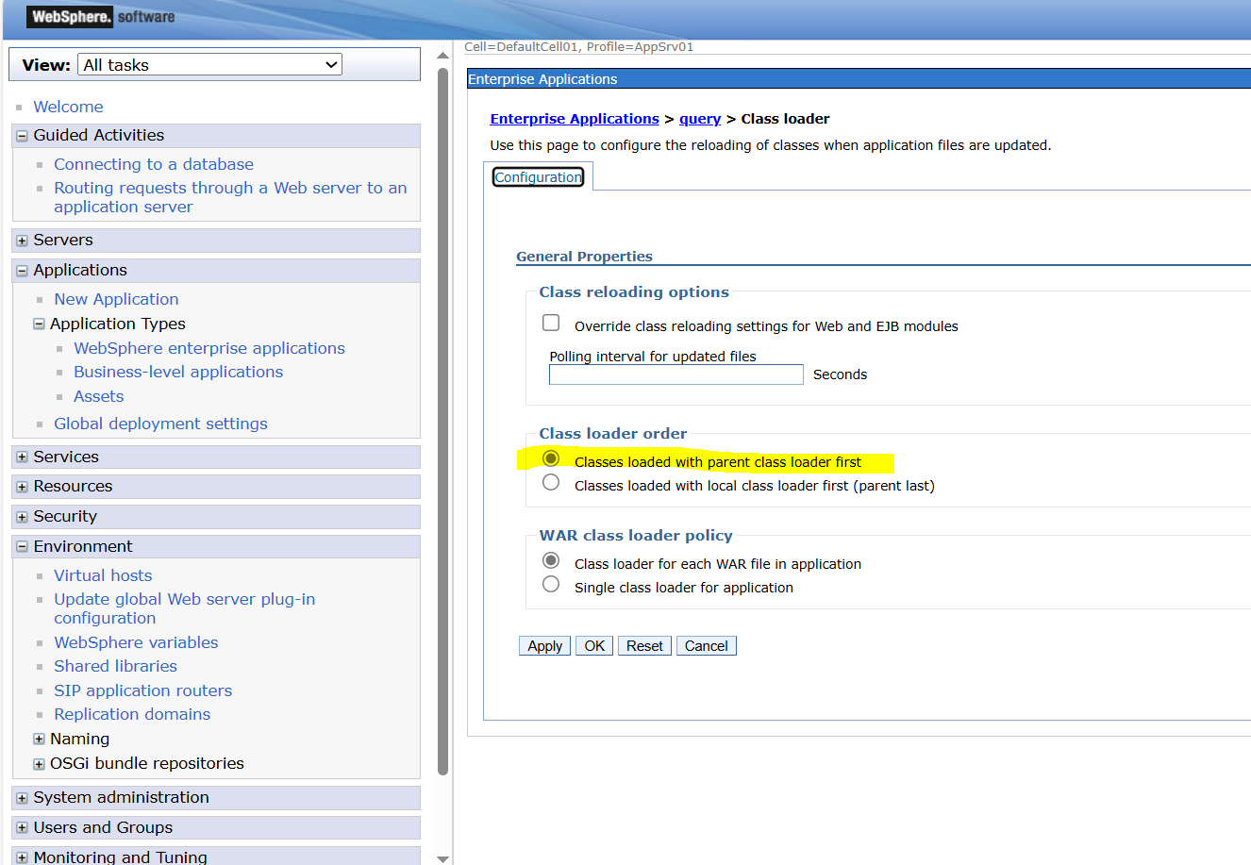
Task: Open WebSphere variables link
Action: click(x=136, y=642)
